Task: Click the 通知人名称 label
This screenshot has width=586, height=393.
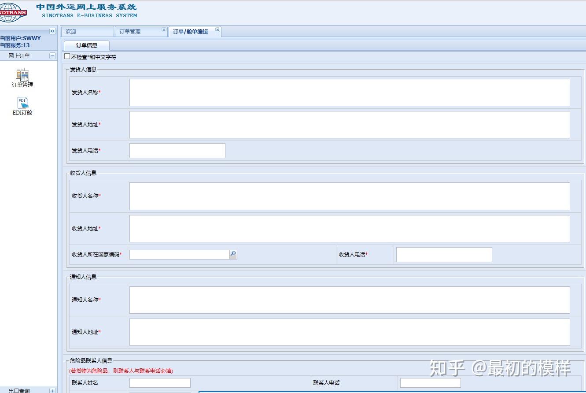Action: point(86,300)
